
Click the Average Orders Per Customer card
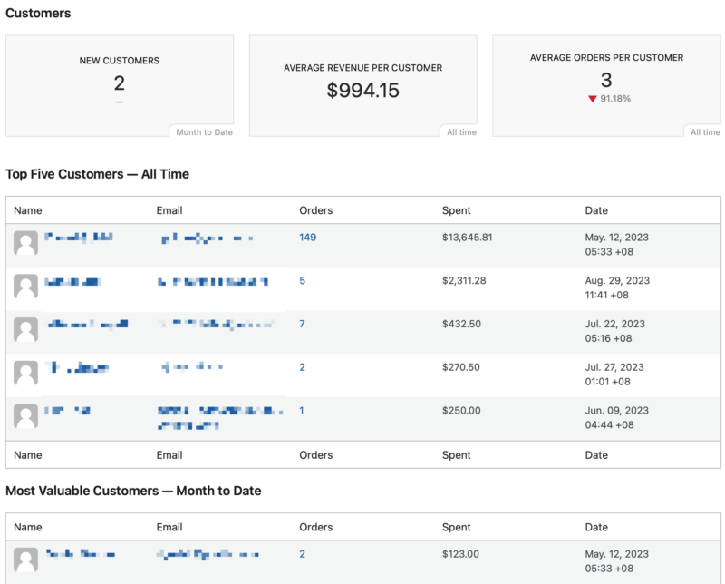(x=606, y=85)
